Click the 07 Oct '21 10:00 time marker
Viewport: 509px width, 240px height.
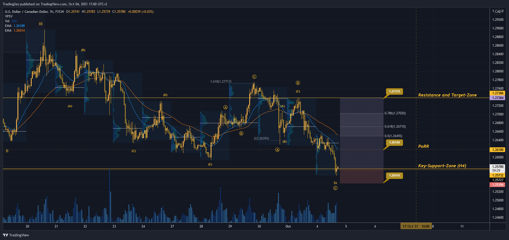click(x=416, y=226)
